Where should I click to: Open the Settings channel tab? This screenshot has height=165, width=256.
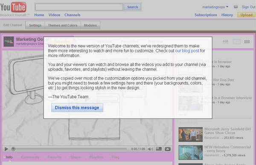click(x=35, y=25)
